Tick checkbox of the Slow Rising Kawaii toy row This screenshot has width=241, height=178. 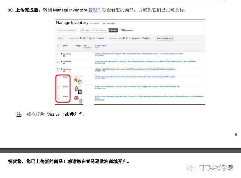click(58, 77)
